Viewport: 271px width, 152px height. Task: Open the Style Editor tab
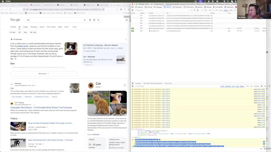177,7
